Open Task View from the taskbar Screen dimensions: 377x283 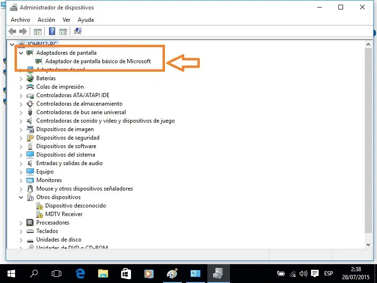(57, 274)
